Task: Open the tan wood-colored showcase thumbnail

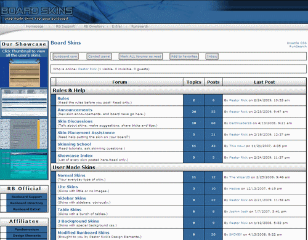Action: tap(25, 73)
